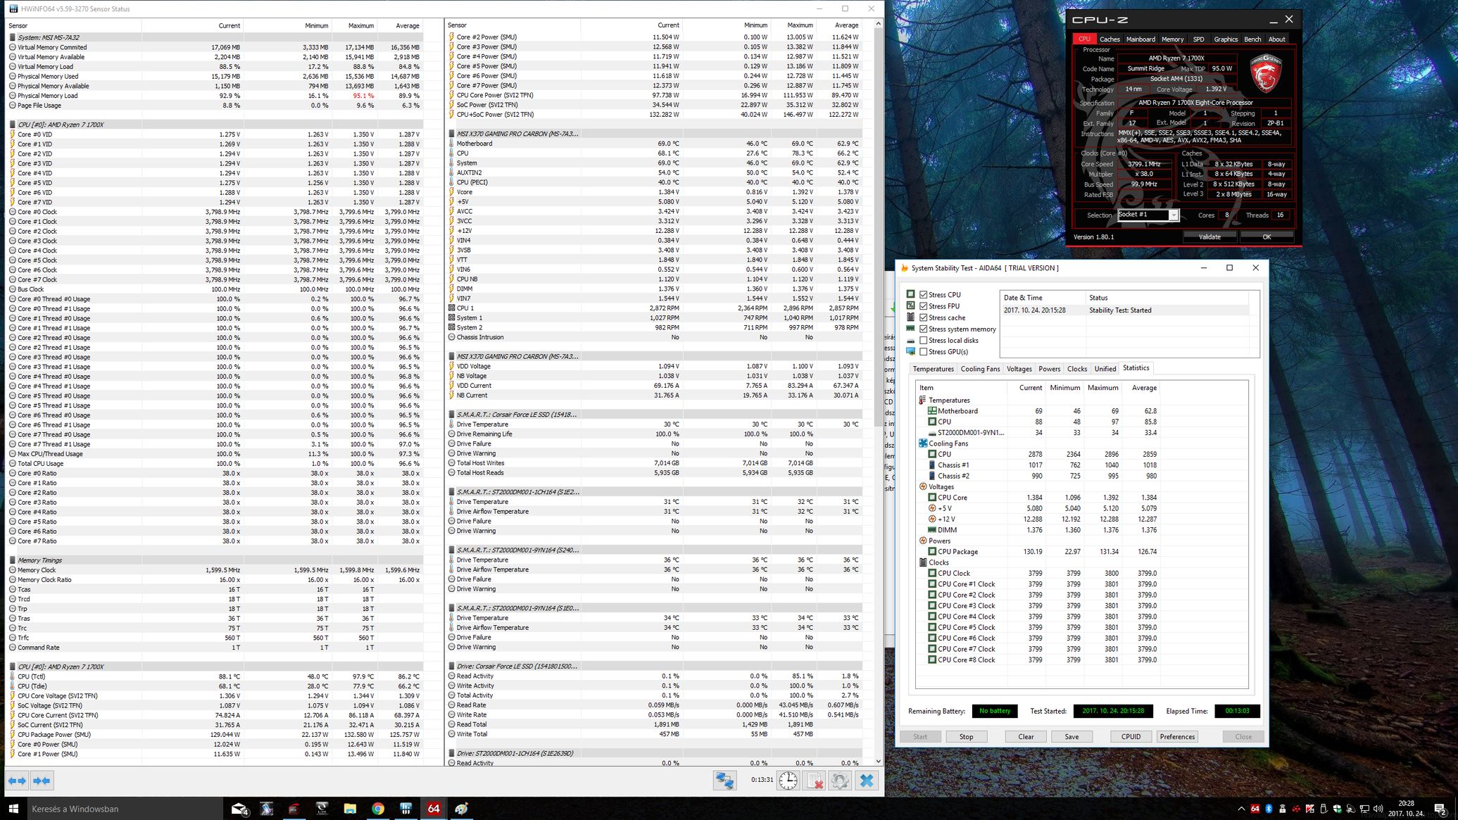Viewport: 1458px width, 820px height.
Task: Open the Action Center notifications icon
Action: pos(1440,809)
